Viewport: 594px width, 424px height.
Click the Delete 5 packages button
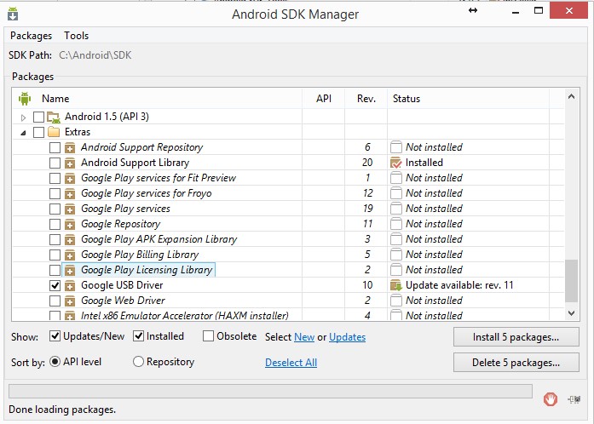click(516, 363)
